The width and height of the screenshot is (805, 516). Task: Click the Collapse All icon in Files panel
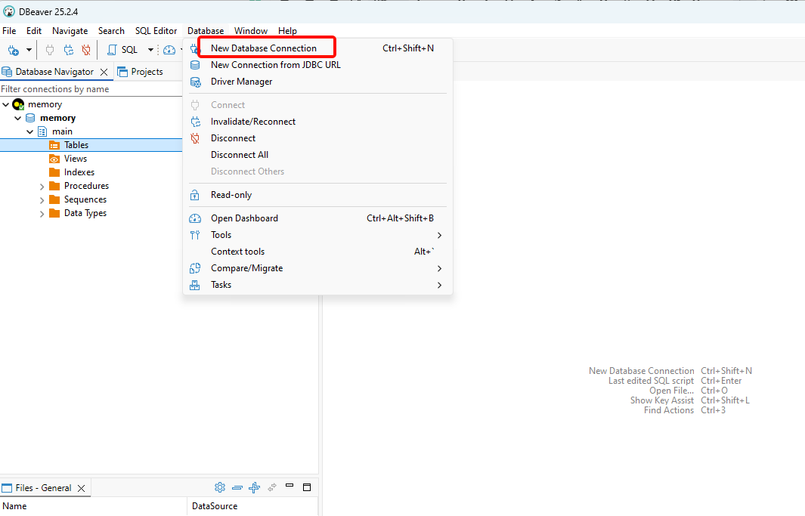click(237, 488)
